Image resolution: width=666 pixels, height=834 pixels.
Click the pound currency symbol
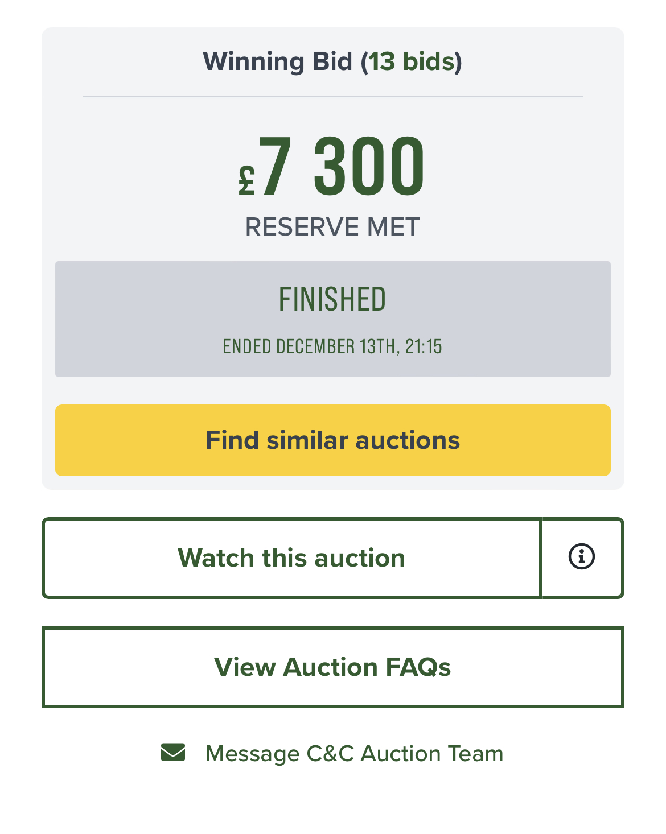(x=246, y=181)
